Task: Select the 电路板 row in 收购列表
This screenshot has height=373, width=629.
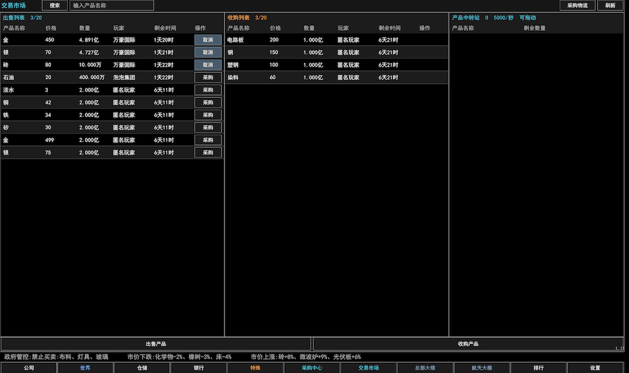Action: (337, 40)
